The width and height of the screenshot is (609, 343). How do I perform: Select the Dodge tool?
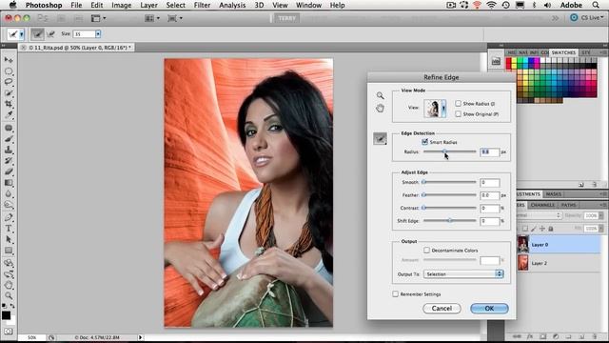tap(9, 205)
